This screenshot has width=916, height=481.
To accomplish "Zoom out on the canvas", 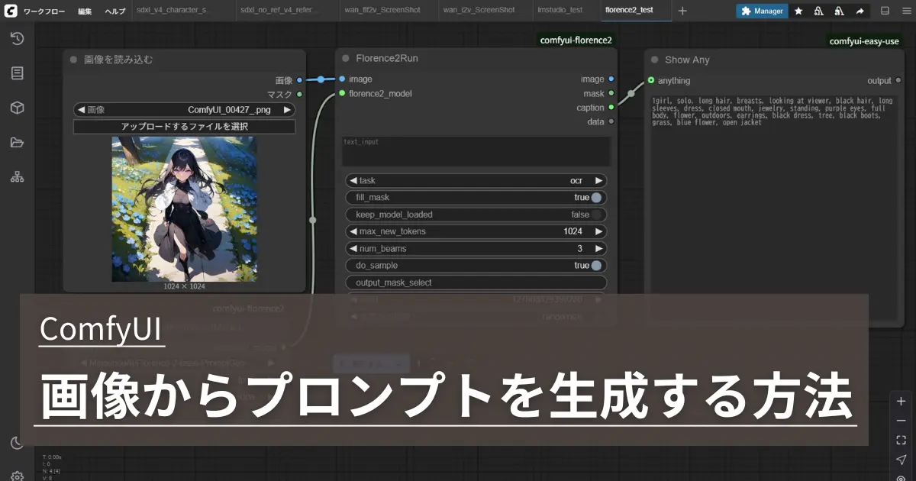I will pos(901,421).
